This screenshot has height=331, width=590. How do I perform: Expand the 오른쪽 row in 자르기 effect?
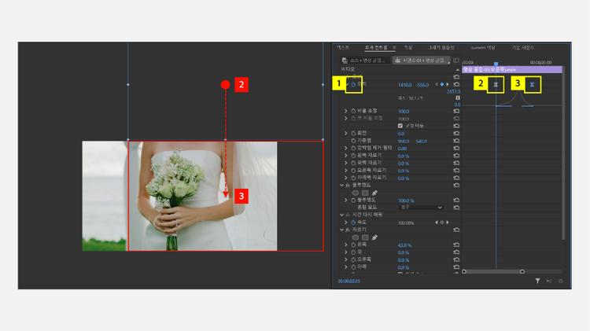click(x=346, y=259)
